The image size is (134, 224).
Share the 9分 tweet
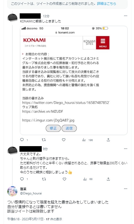tap(108, 179)
